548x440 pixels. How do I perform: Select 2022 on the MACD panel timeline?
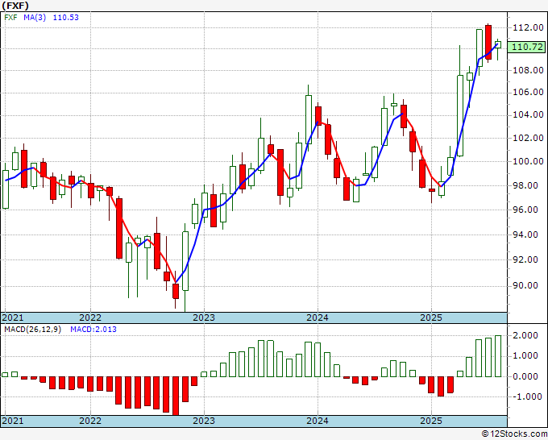(x=90, y=421)
